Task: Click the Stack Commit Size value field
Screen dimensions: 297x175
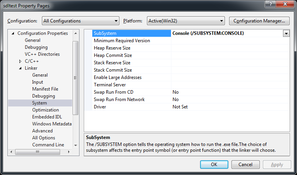Action: pos(230,70)
